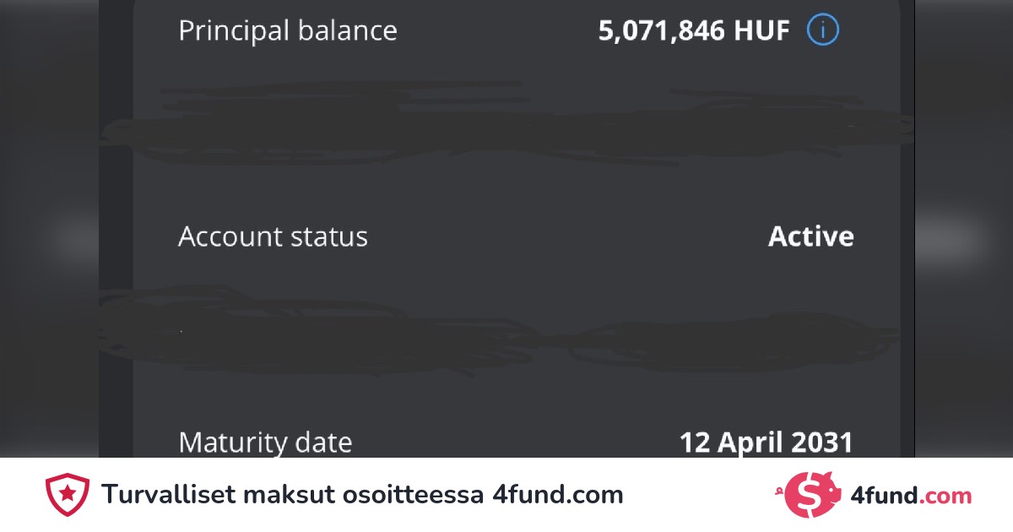This screenshot has height=532, width=1013.
Task: Click the Active status value
Action: pos(810,237)
